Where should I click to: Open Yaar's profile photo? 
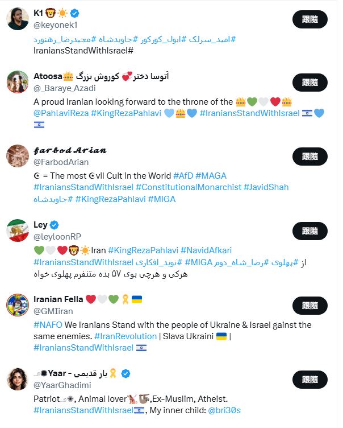tap(18, 380)
